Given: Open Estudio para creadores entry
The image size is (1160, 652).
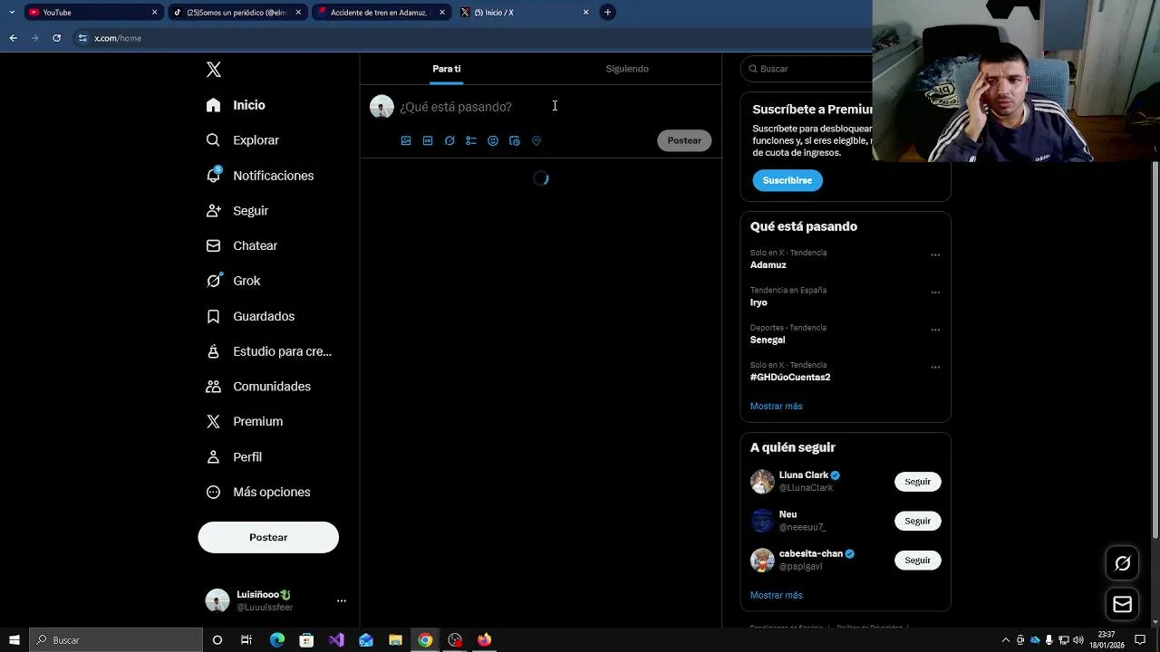Looking at the screenshot, I should pos(269,351).
